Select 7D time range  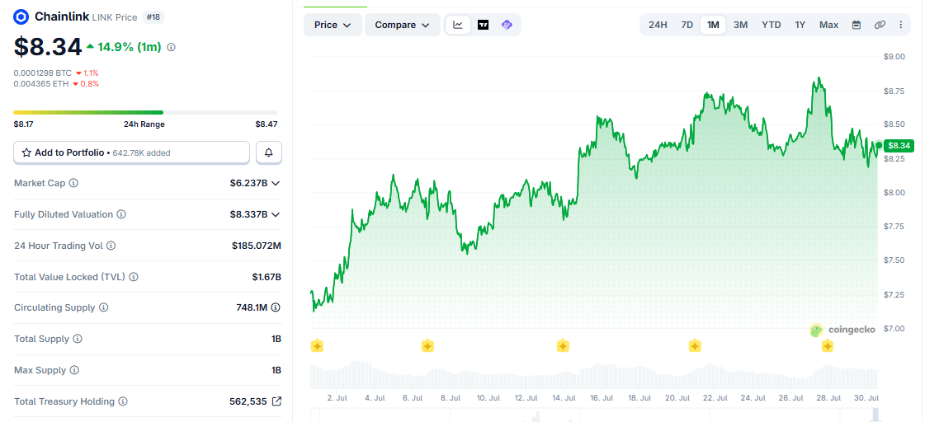point(687,25)
